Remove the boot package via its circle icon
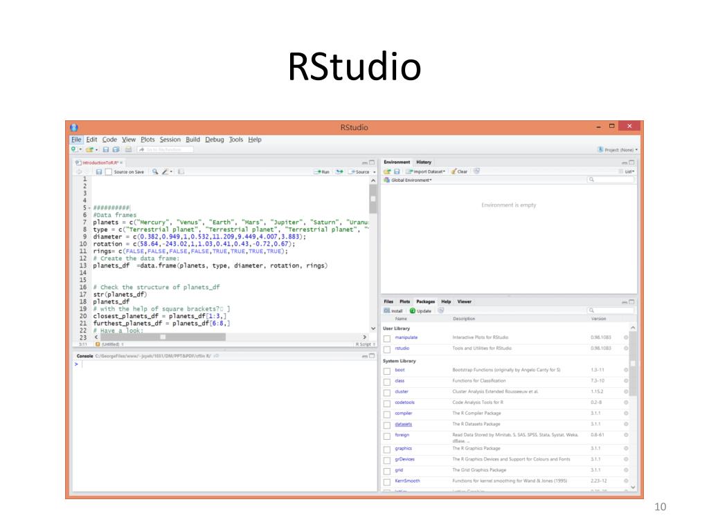This screenshot has width=709, height=531. point(626,371)
